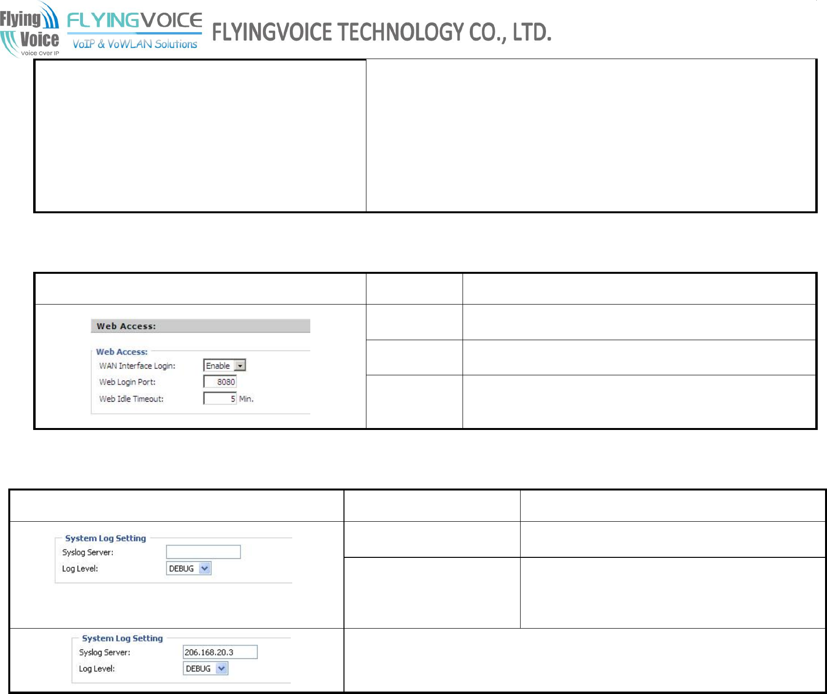Click the Min. unit label
Image resolution: width=827 pixels, height=694 pixels.
coord(246,399)
